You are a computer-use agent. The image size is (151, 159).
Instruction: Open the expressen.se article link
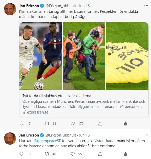pyautogui.click(x=38, y=112)
